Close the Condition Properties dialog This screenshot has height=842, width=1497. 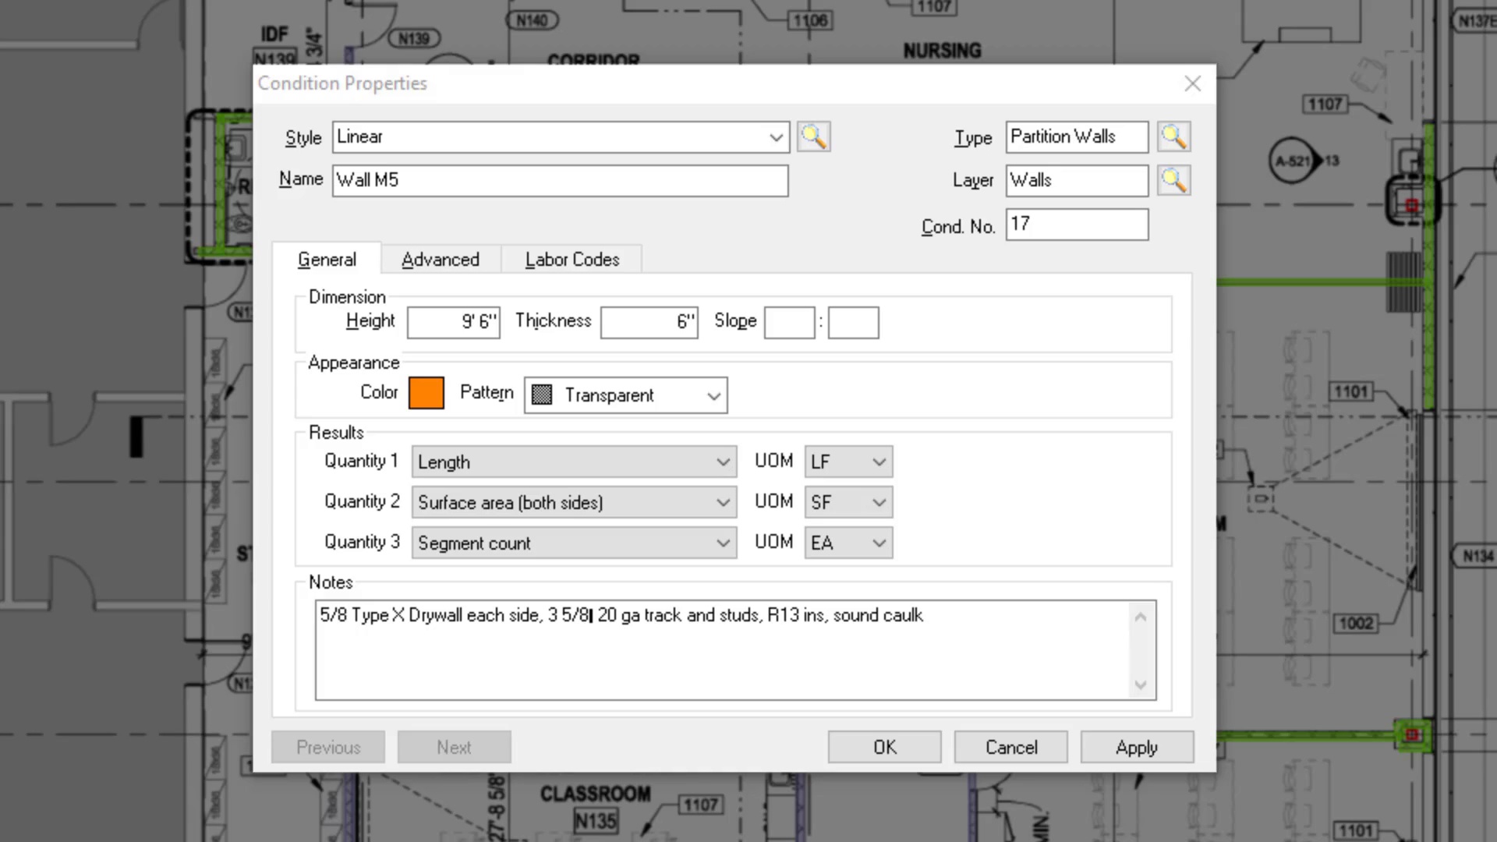[x=1192, y=83]
